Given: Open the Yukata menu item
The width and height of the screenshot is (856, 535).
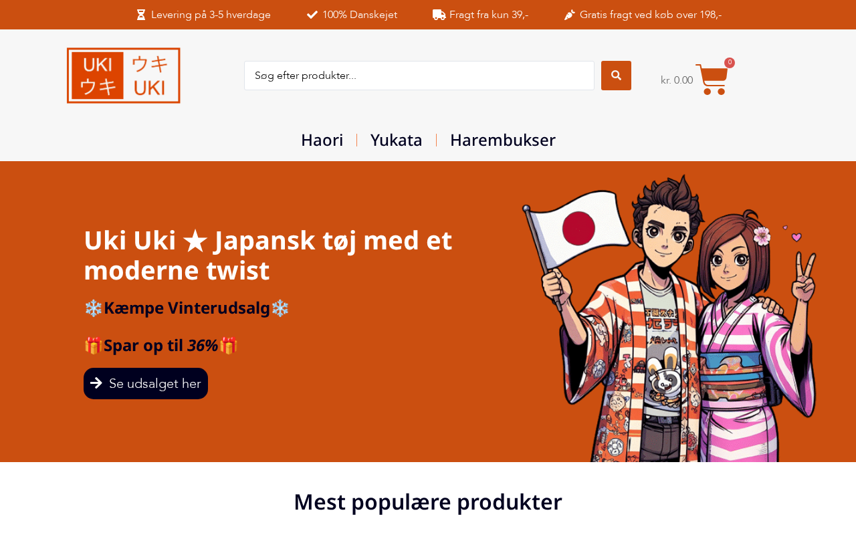Looking at the screenshot, I should click(397, 140).
